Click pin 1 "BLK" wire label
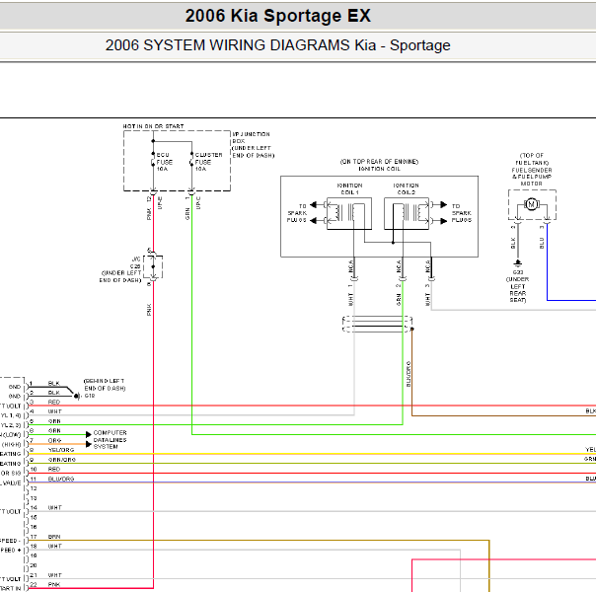This screenshot has height=592, width=596. (x=54, y=383)
